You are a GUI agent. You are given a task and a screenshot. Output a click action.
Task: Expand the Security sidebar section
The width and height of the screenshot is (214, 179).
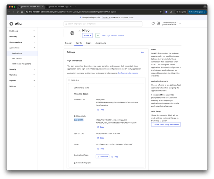coord(22,69)
